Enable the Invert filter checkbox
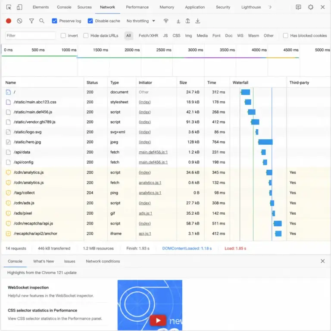 click(63, 35)
